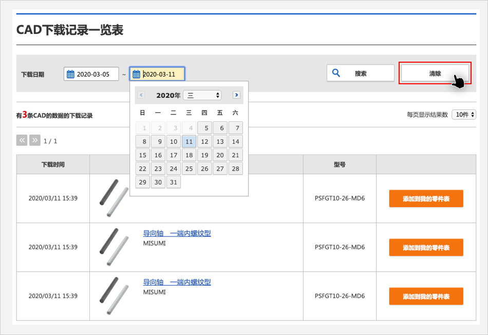
Task: Click the start date calendar icon
Action: tap(71, 74)
